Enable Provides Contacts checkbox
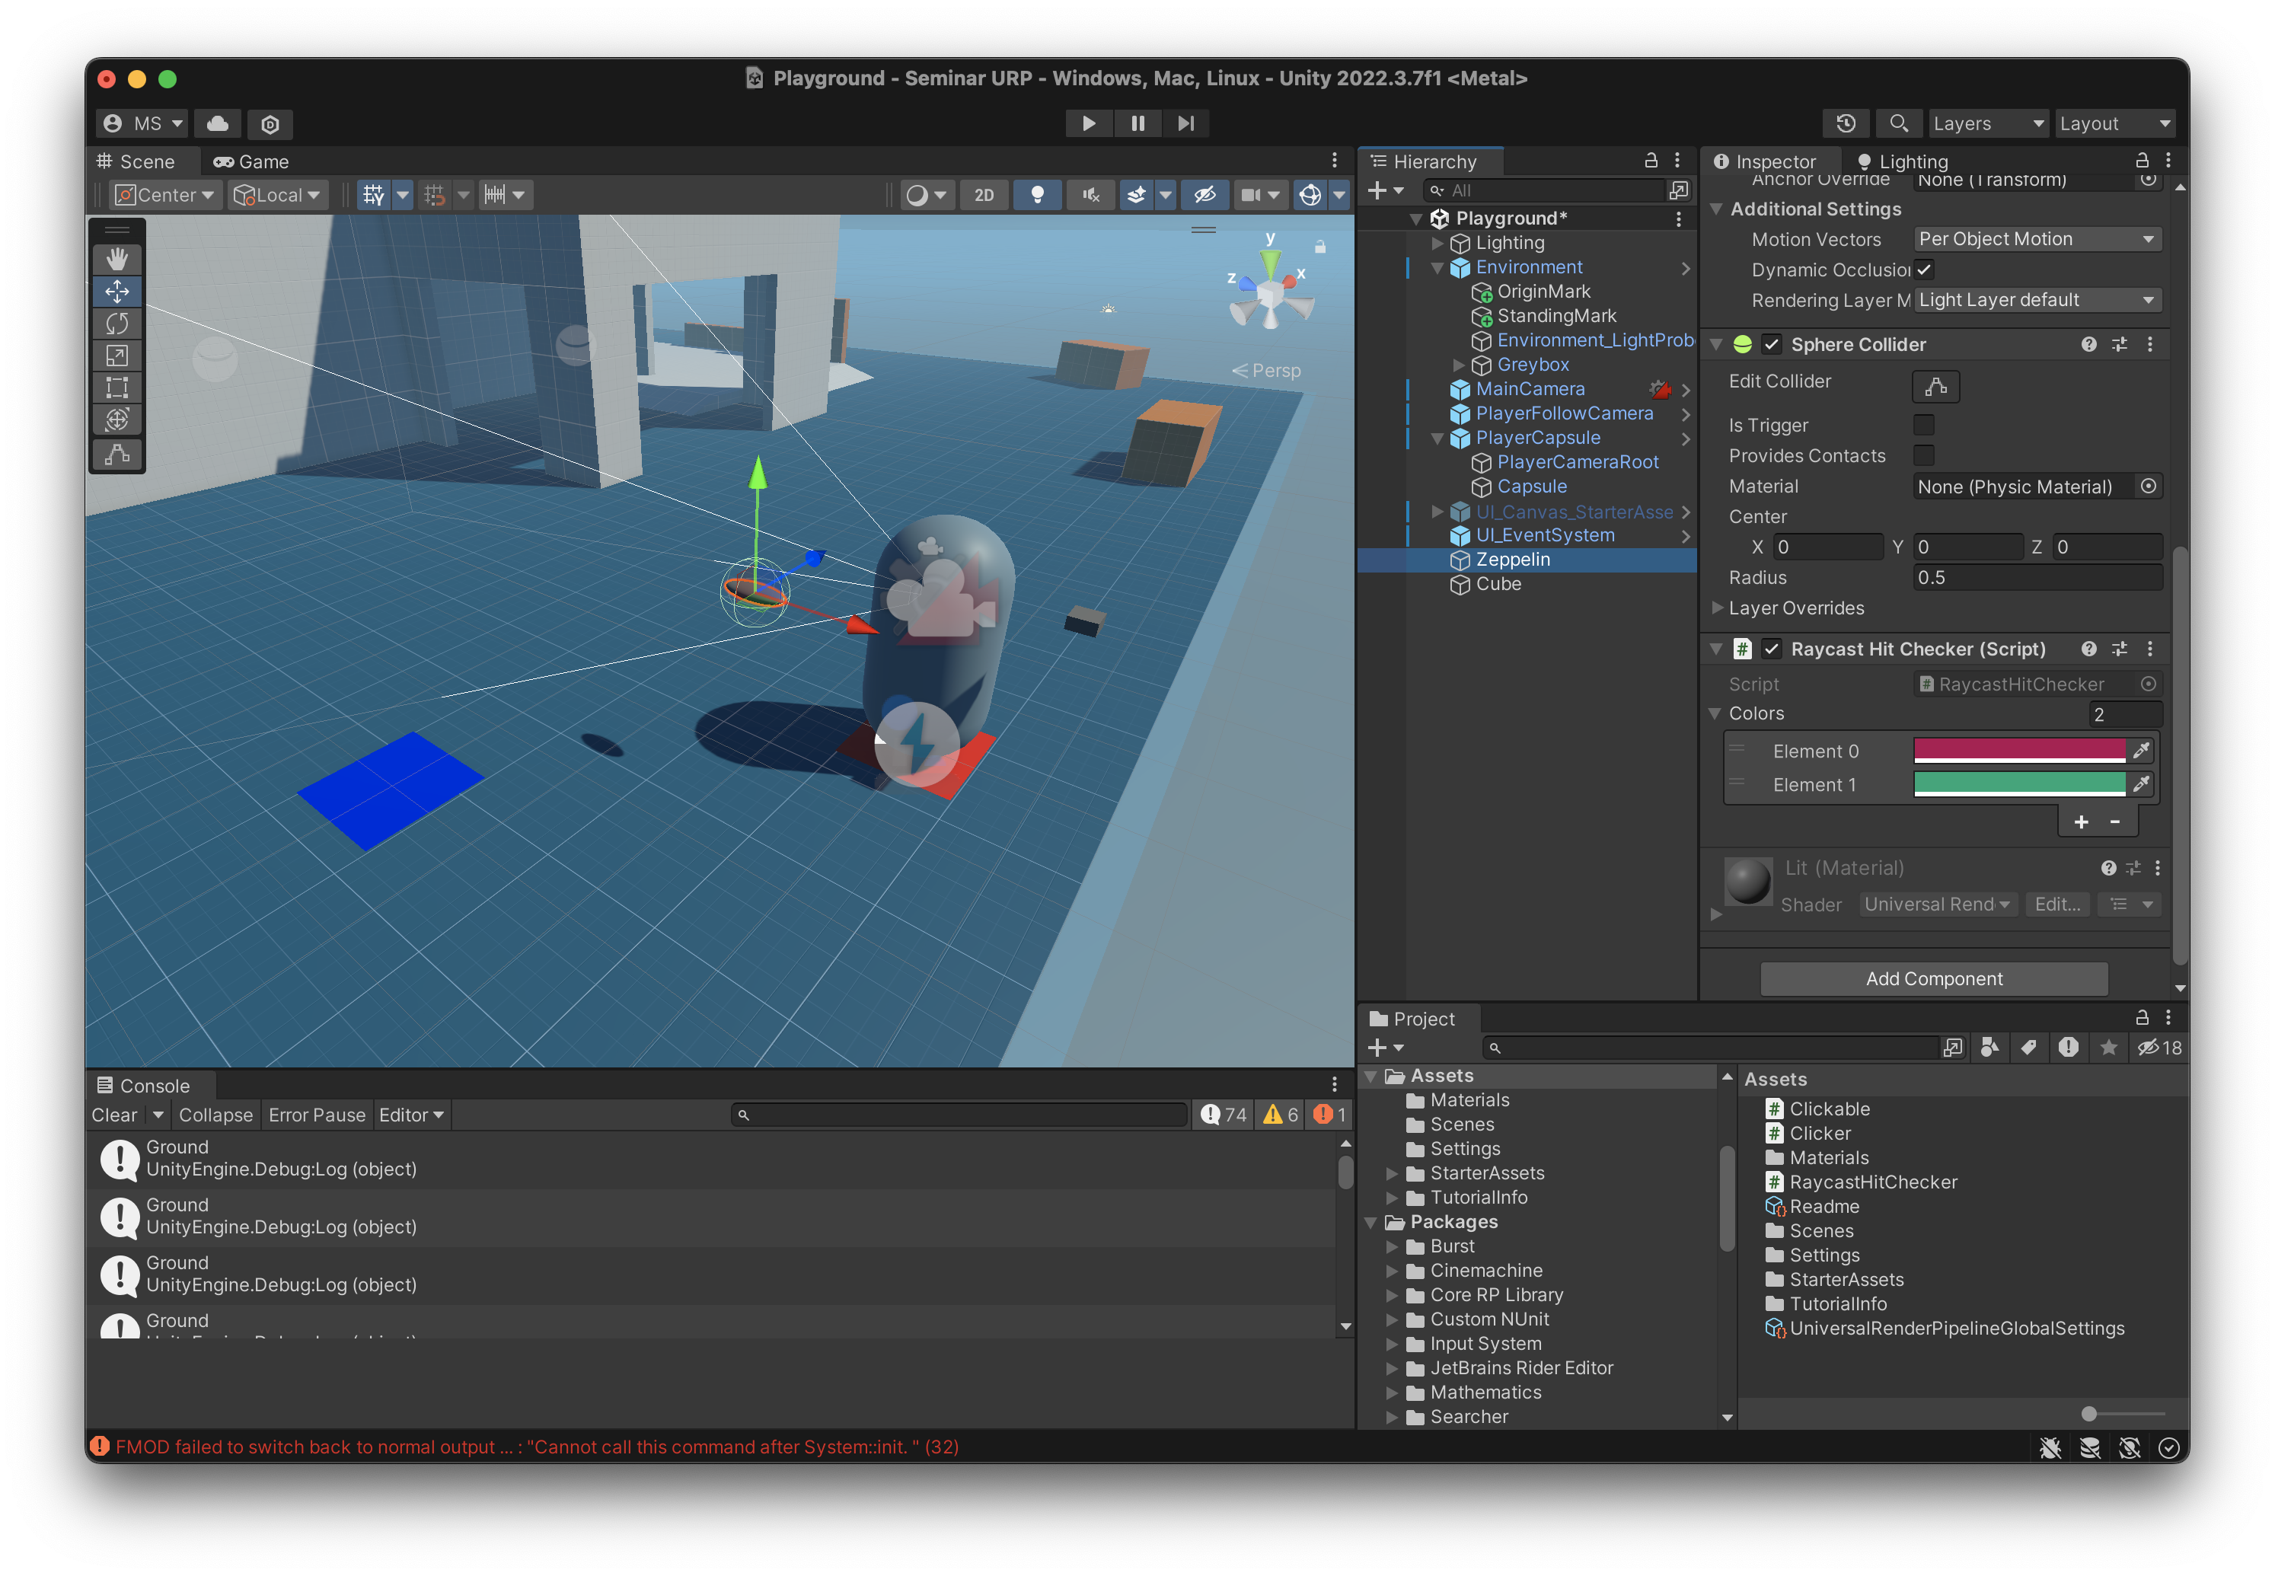2275x1576 pixels. tap(1923, 456)
